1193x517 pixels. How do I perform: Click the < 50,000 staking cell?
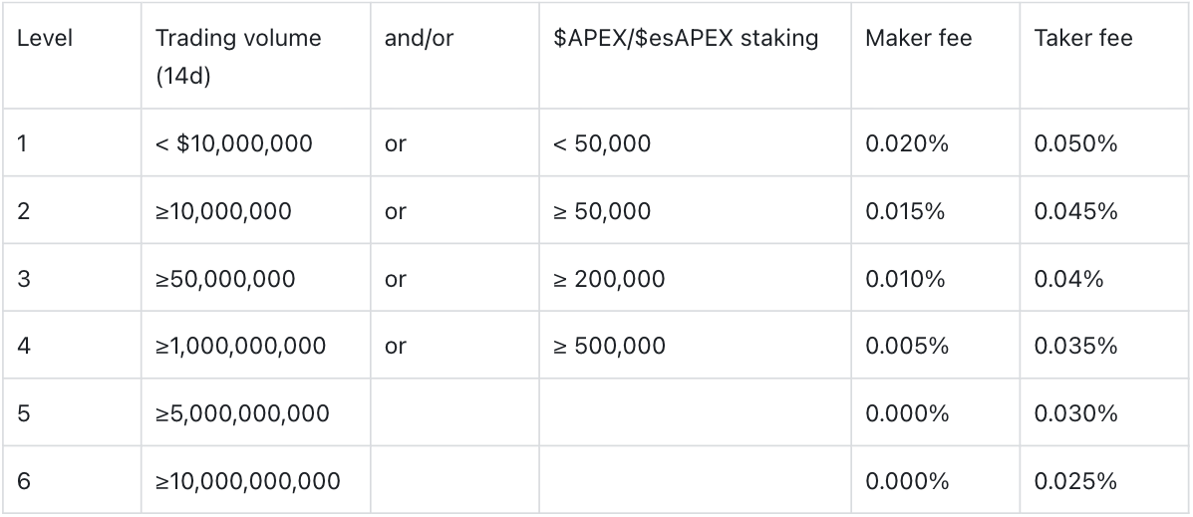(x=602, y=143)
